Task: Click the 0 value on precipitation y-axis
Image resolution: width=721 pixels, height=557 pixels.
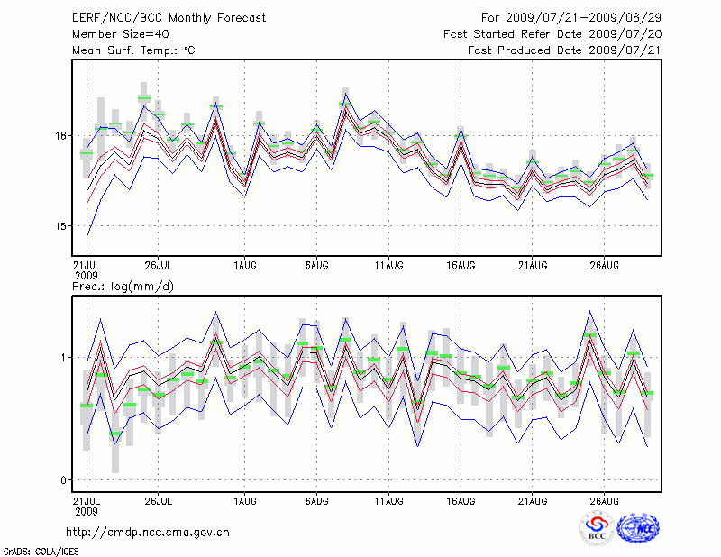Action: click(63, 480)
